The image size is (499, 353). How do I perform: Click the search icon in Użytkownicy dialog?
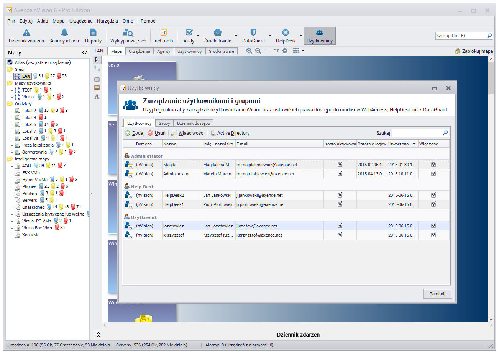pos(445,133)
